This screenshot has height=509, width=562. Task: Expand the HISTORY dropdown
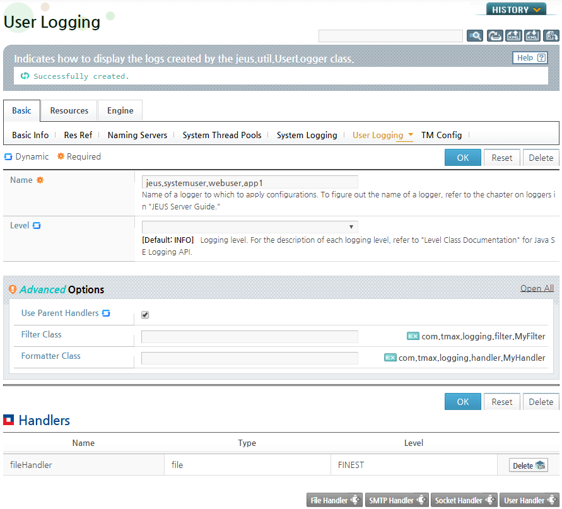click(x=516, y=9)
